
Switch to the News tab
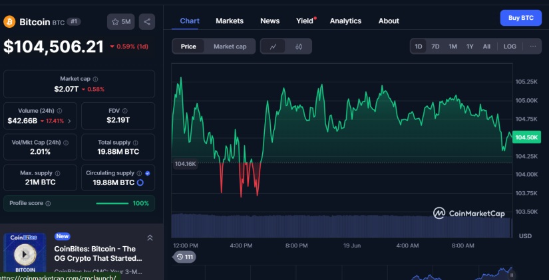coord(270,21)
